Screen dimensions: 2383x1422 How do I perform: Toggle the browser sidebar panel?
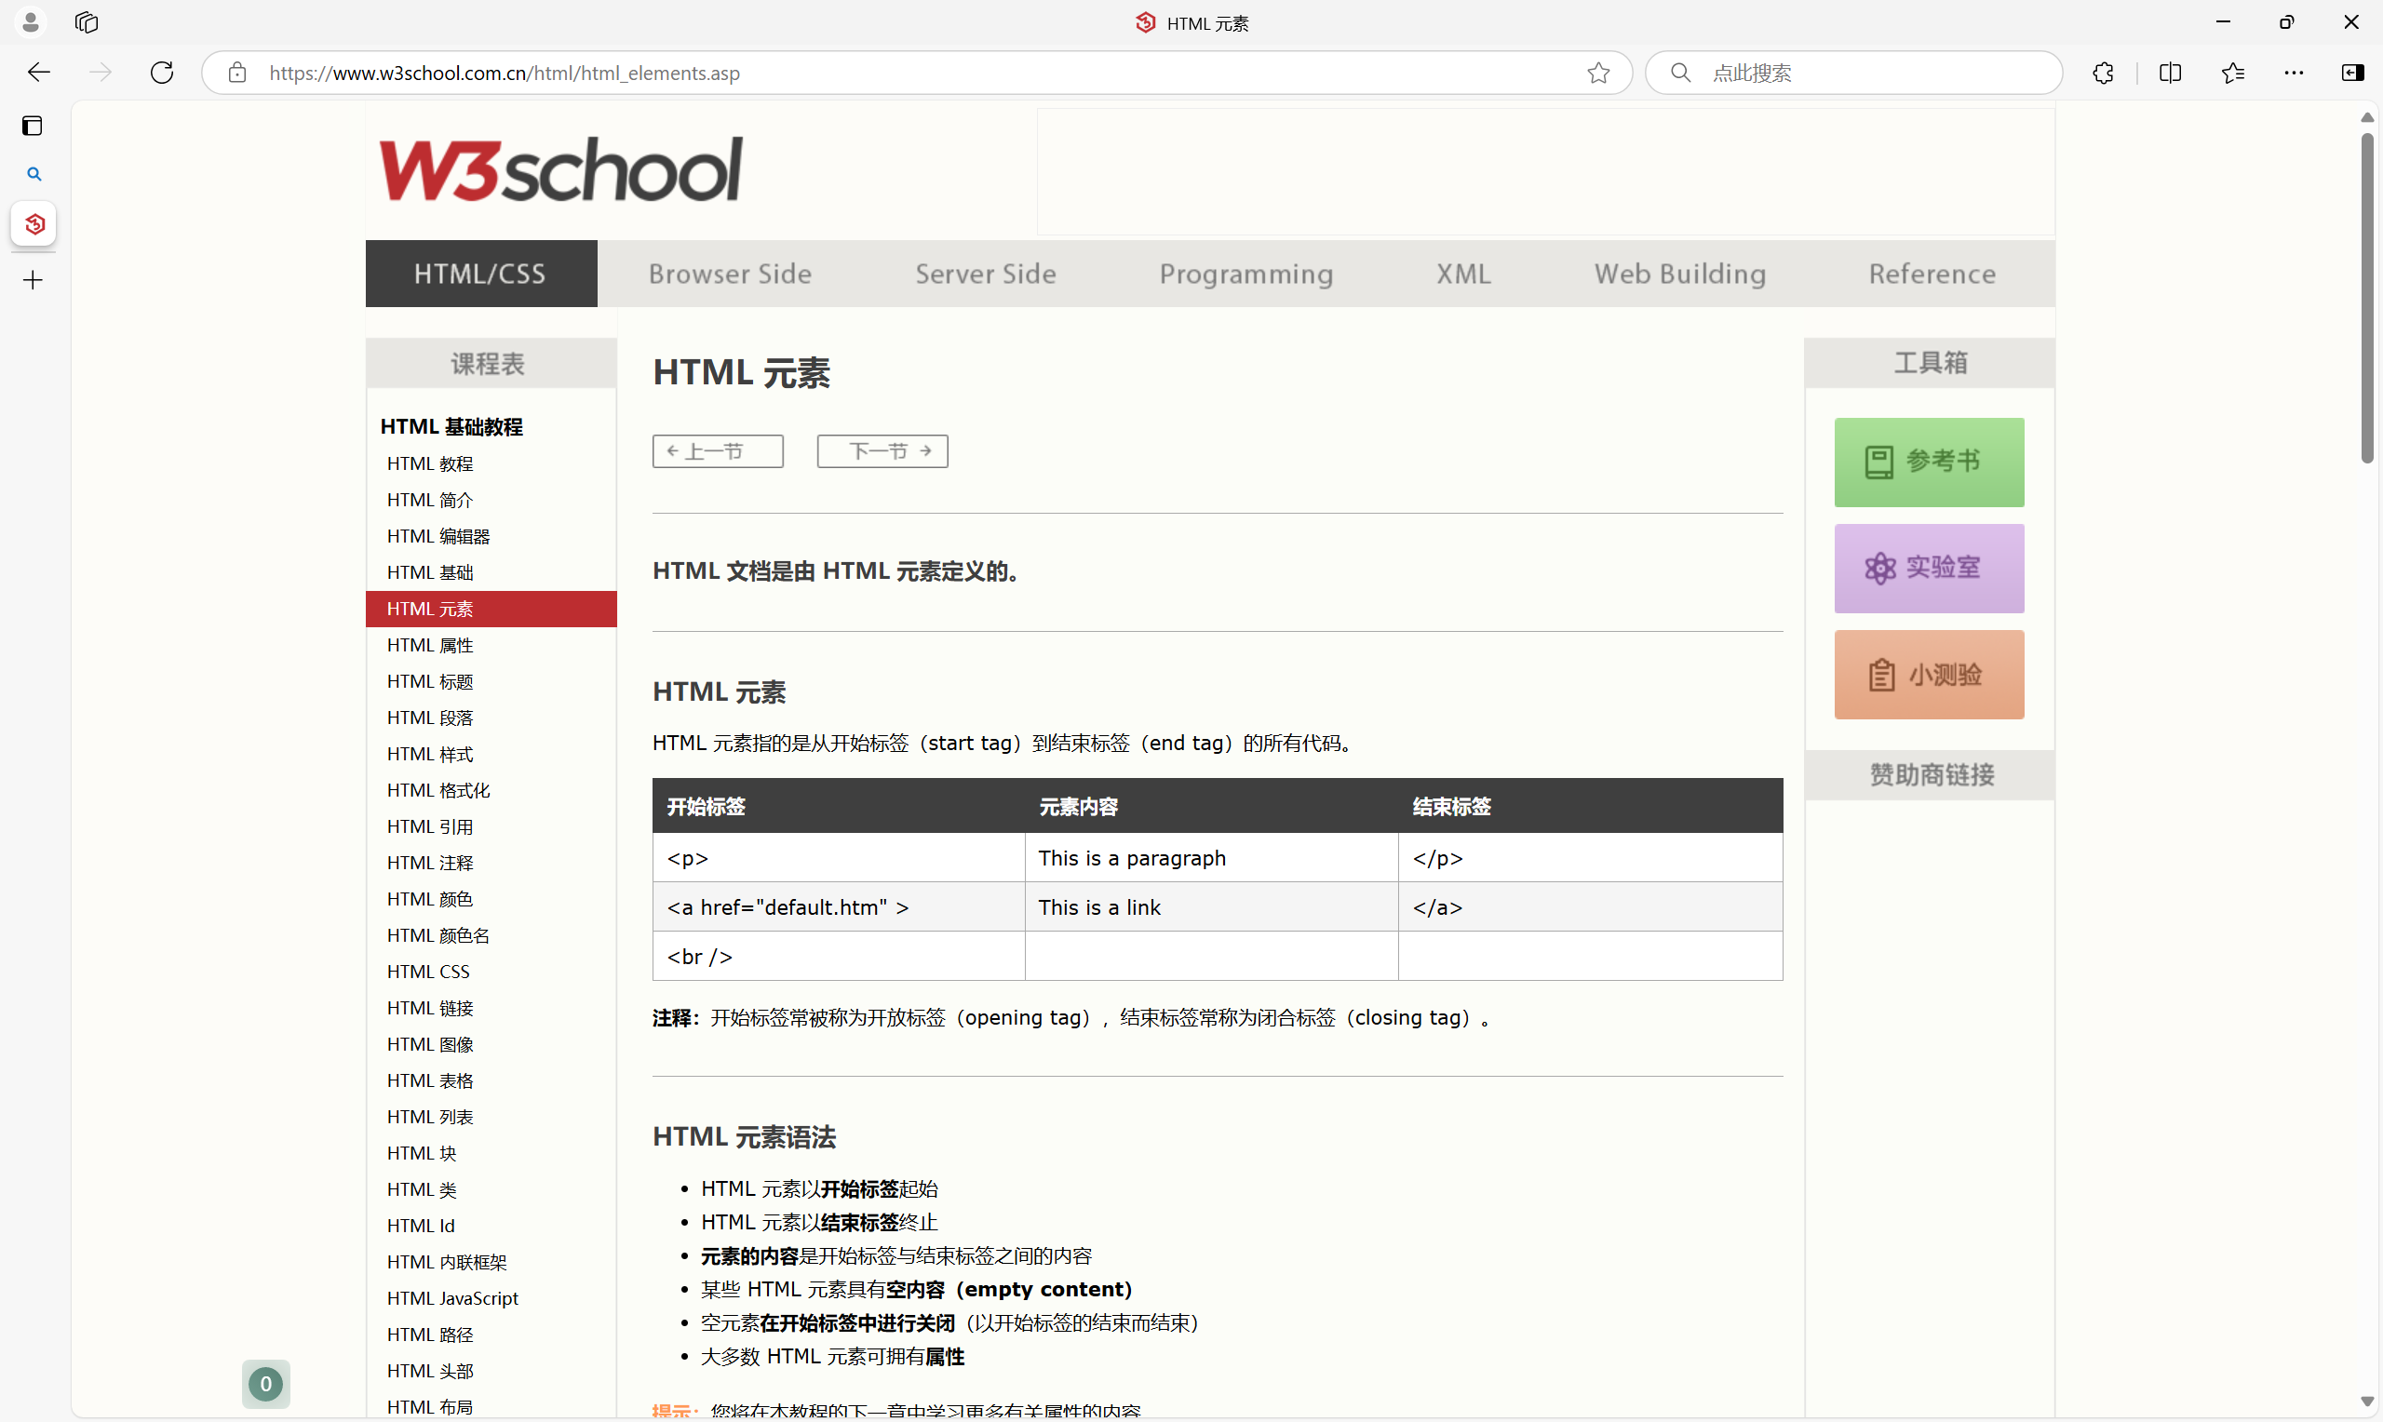click(x=2352, y=73)
